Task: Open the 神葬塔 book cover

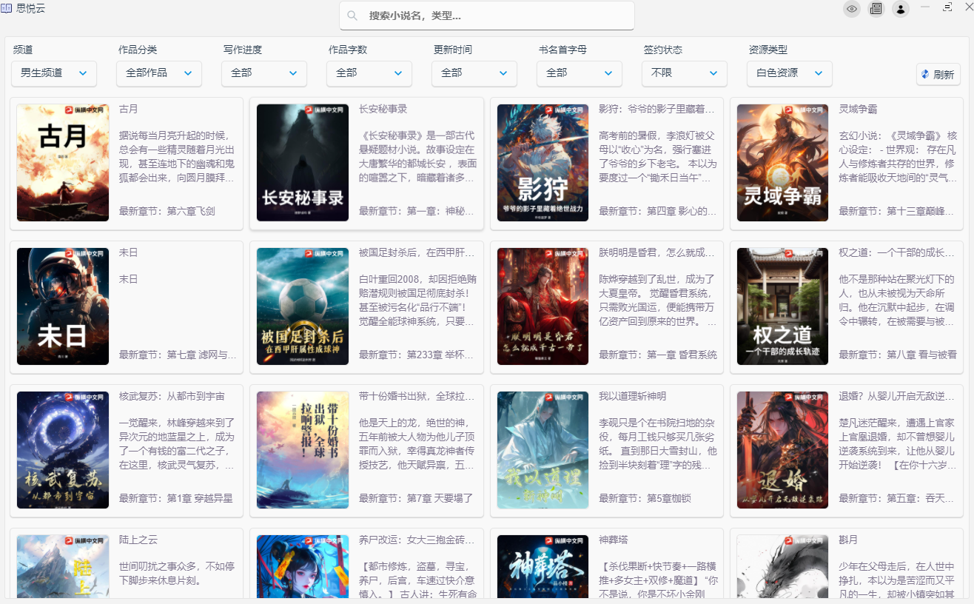Action: pos(543,566)
